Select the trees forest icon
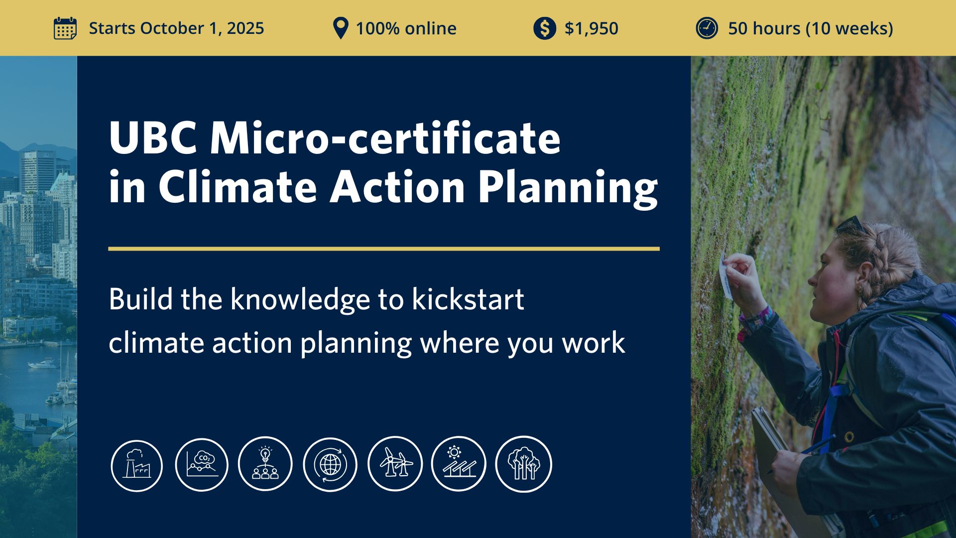The image size is (956, 538). coord(524,464)
